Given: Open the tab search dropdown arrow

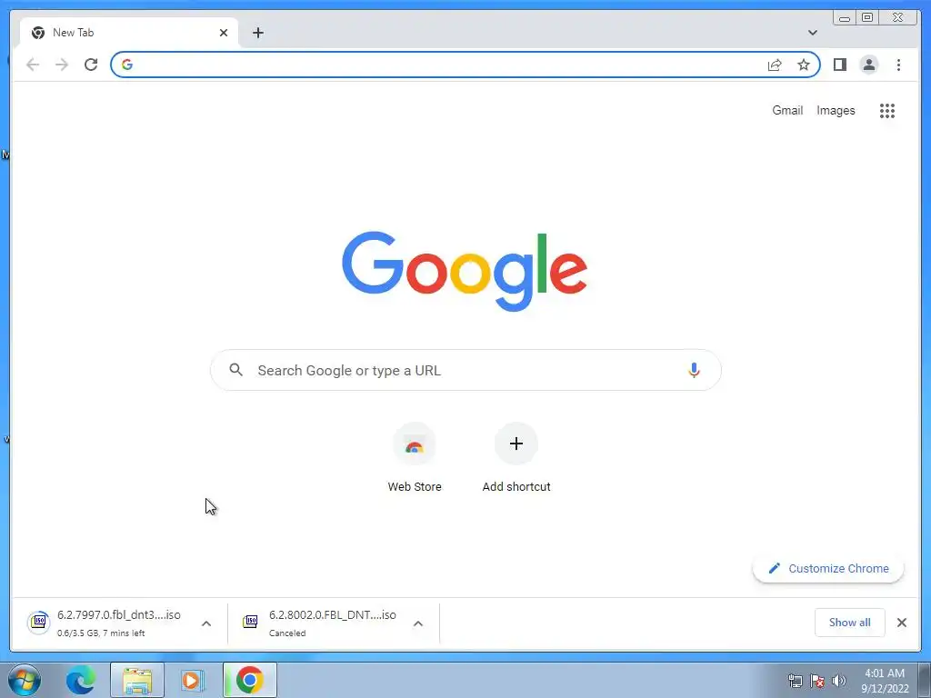Looking at the screenshot, I should (x=812, y=33).
